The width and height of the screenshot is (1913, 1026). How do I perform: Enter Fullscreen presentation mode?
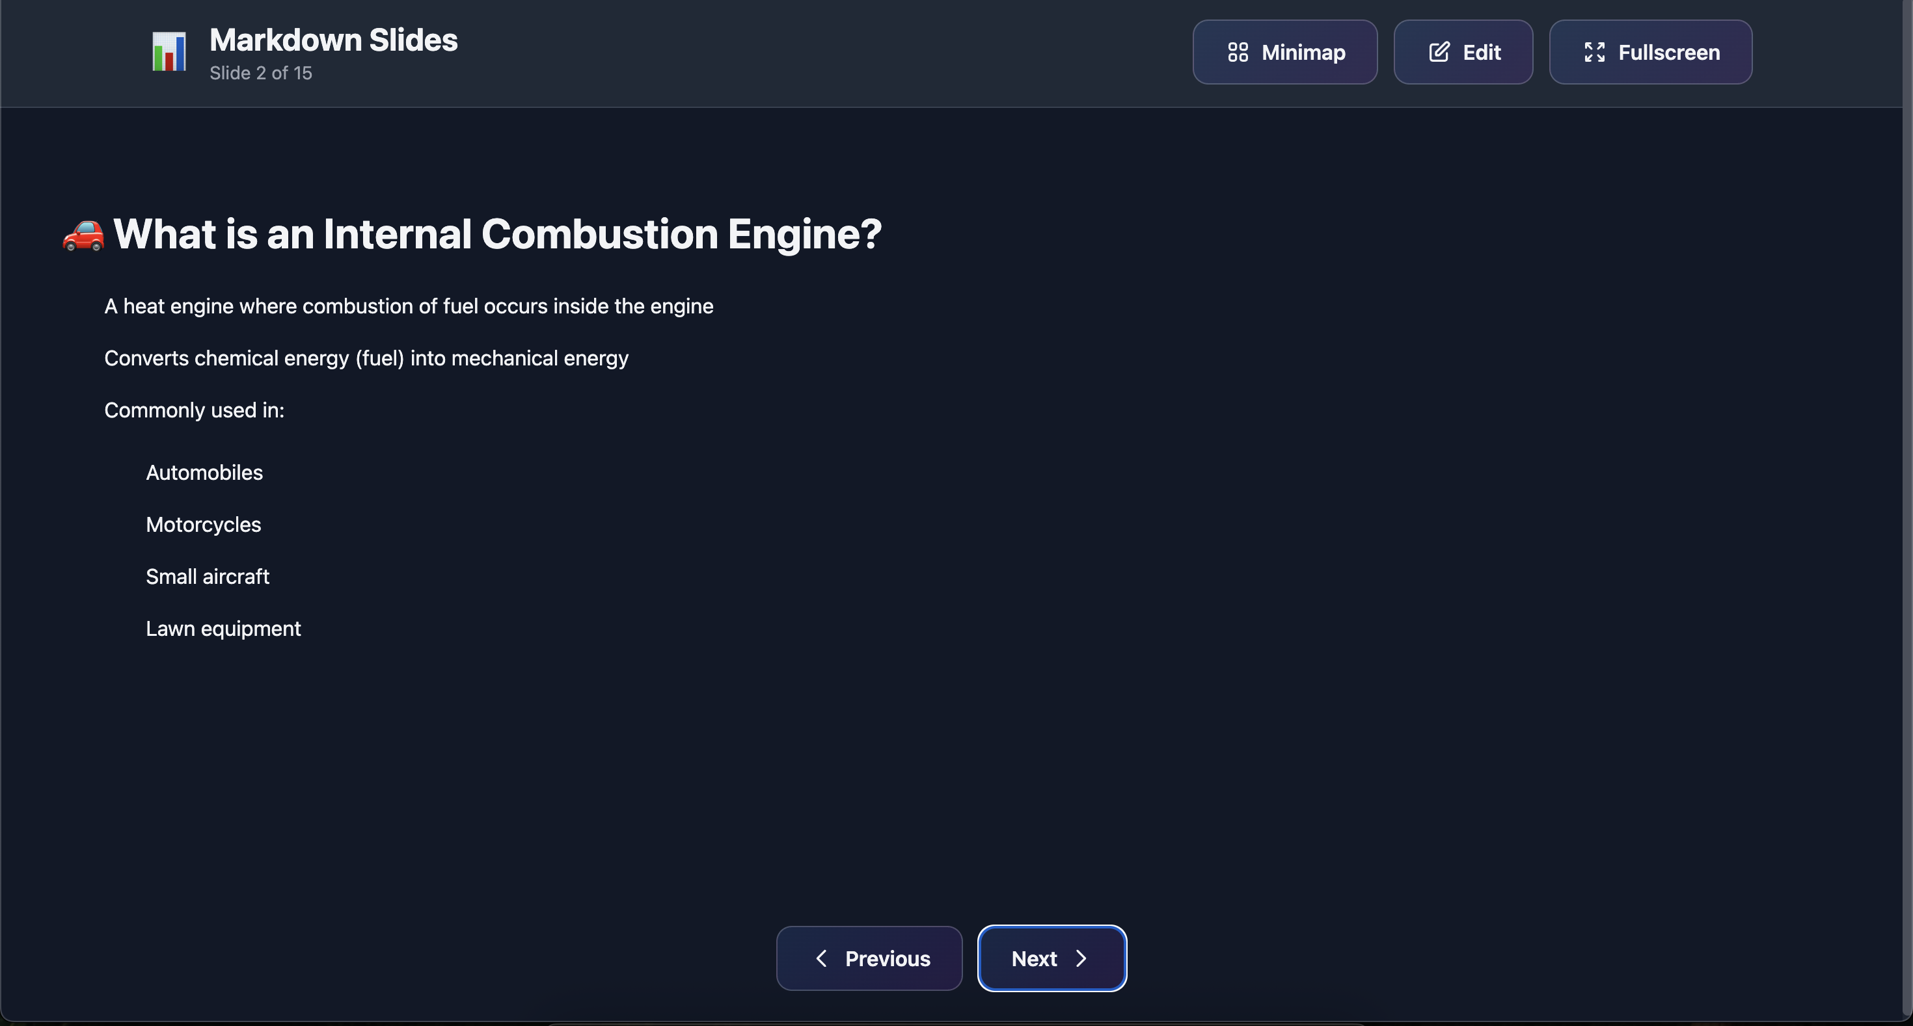coord(1650,52)
